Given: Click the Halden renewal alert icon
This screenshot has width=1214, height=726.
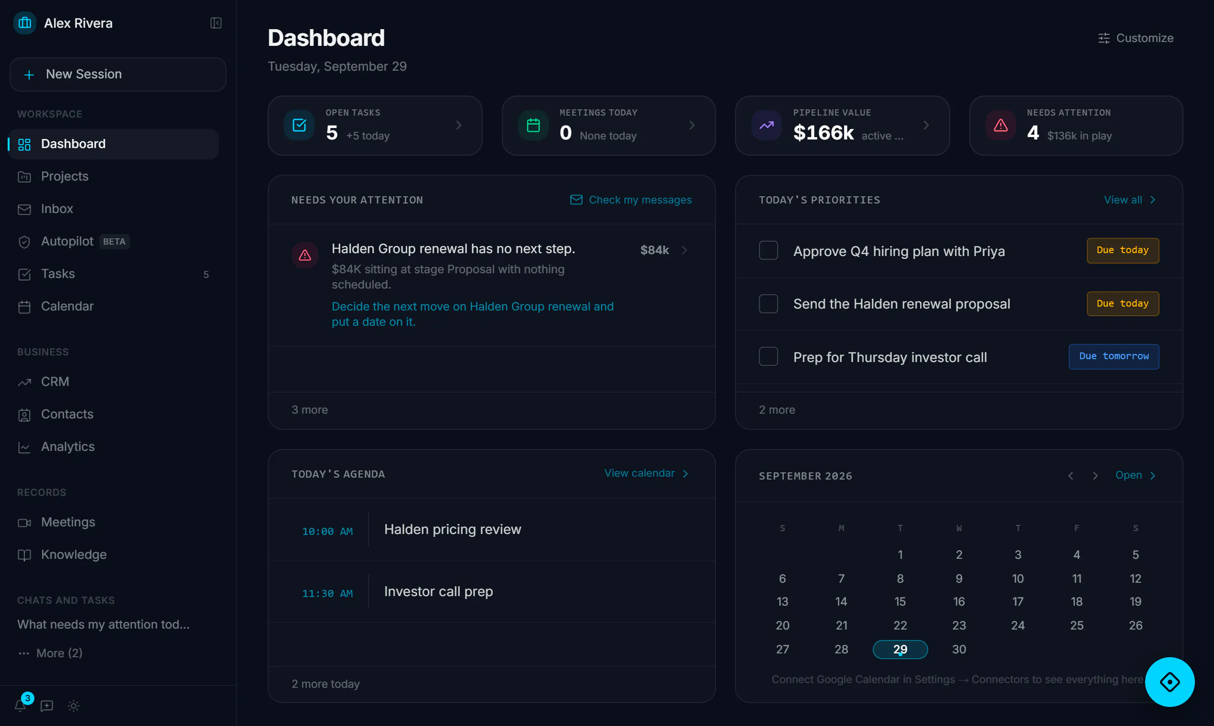Looking at the screenshot, I should (305, 255).
